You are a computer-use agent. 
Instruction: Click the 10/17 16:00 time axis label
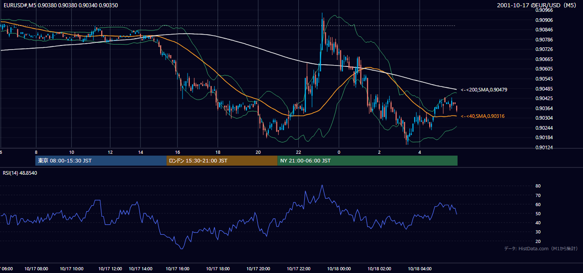(x=177, y=269)
